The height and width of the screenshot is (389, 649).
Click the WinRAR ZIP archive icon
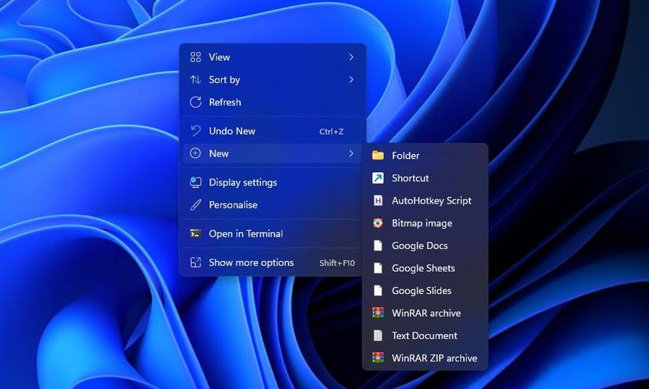click(x=378, y=358)
